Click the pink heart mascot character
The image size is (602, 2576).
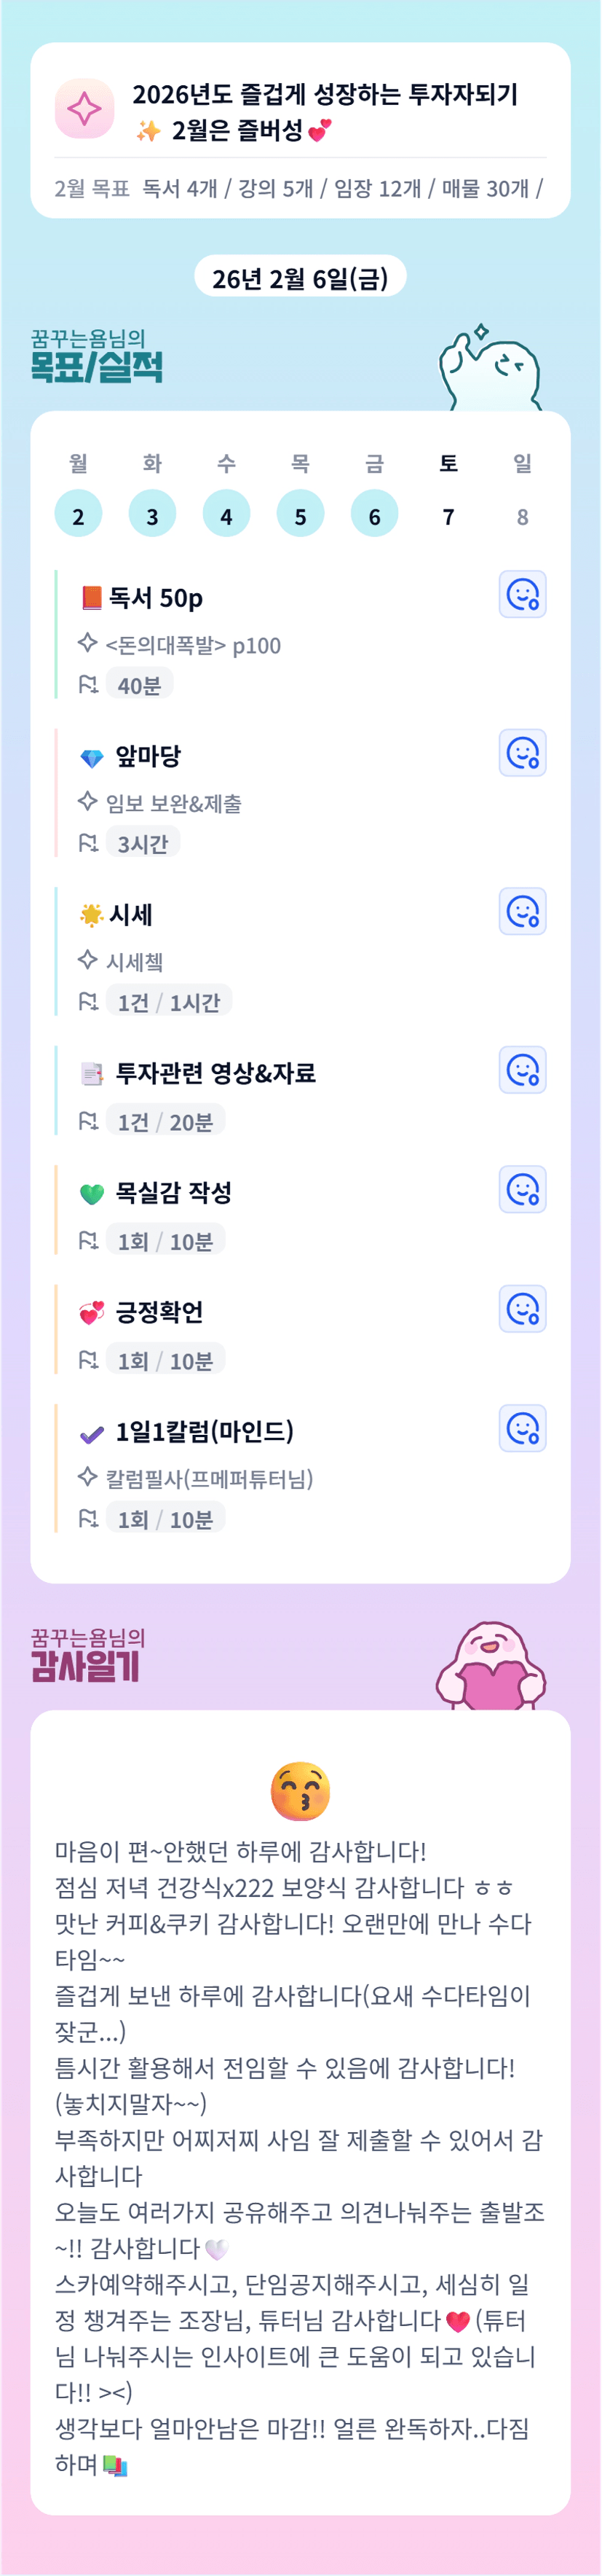(491, 1668)
